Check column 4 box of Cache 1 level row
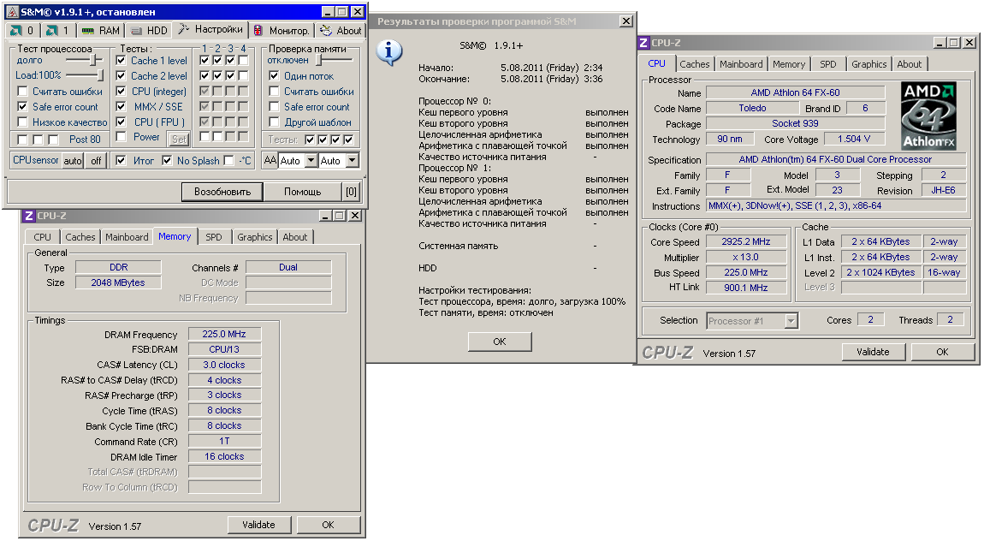 click(243, 60)
